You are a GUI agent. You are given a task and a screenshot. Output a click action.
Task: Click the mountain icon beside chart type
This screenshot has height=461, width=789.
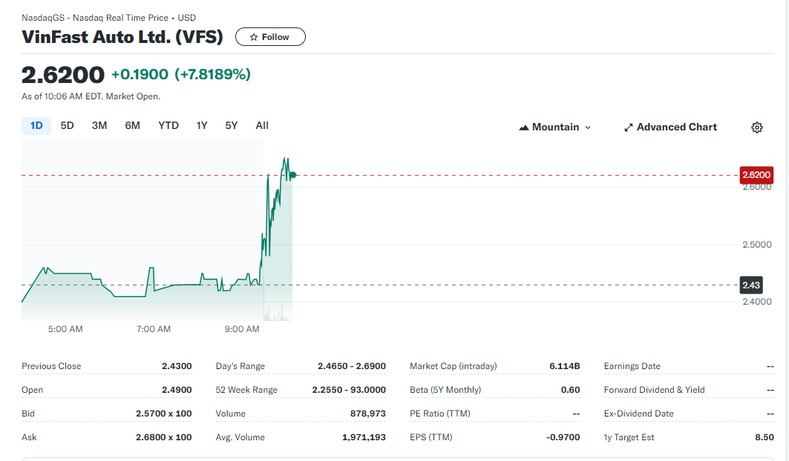(523, 127)
